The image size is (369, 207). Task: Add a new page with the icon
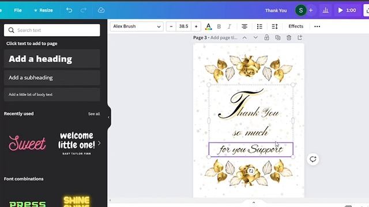(300, 37)
